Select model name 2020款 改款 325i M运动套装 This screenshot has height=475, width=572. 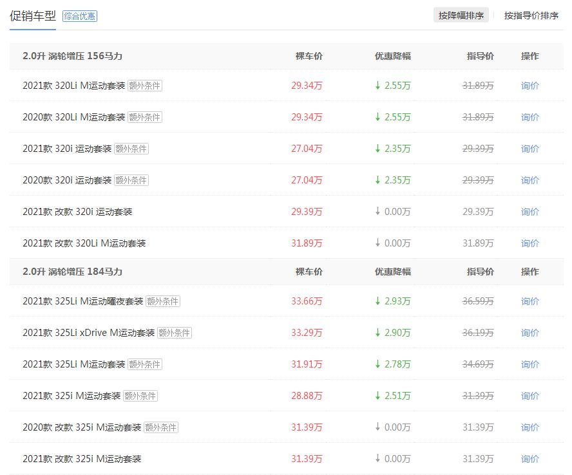coord(82,427)
